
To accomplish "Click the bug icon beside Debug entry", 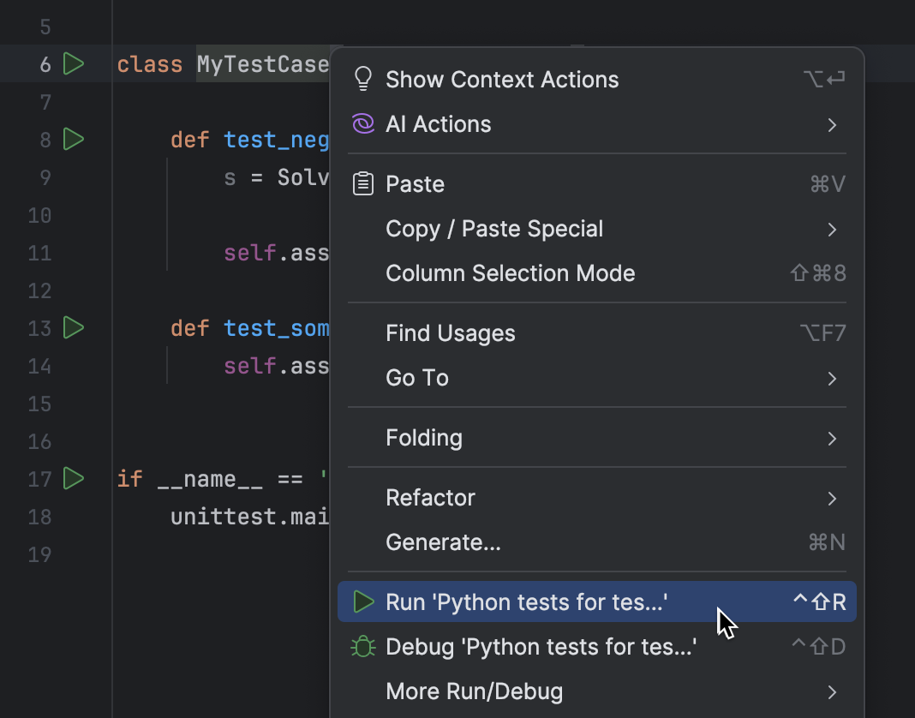I will (x=362, y=646).
